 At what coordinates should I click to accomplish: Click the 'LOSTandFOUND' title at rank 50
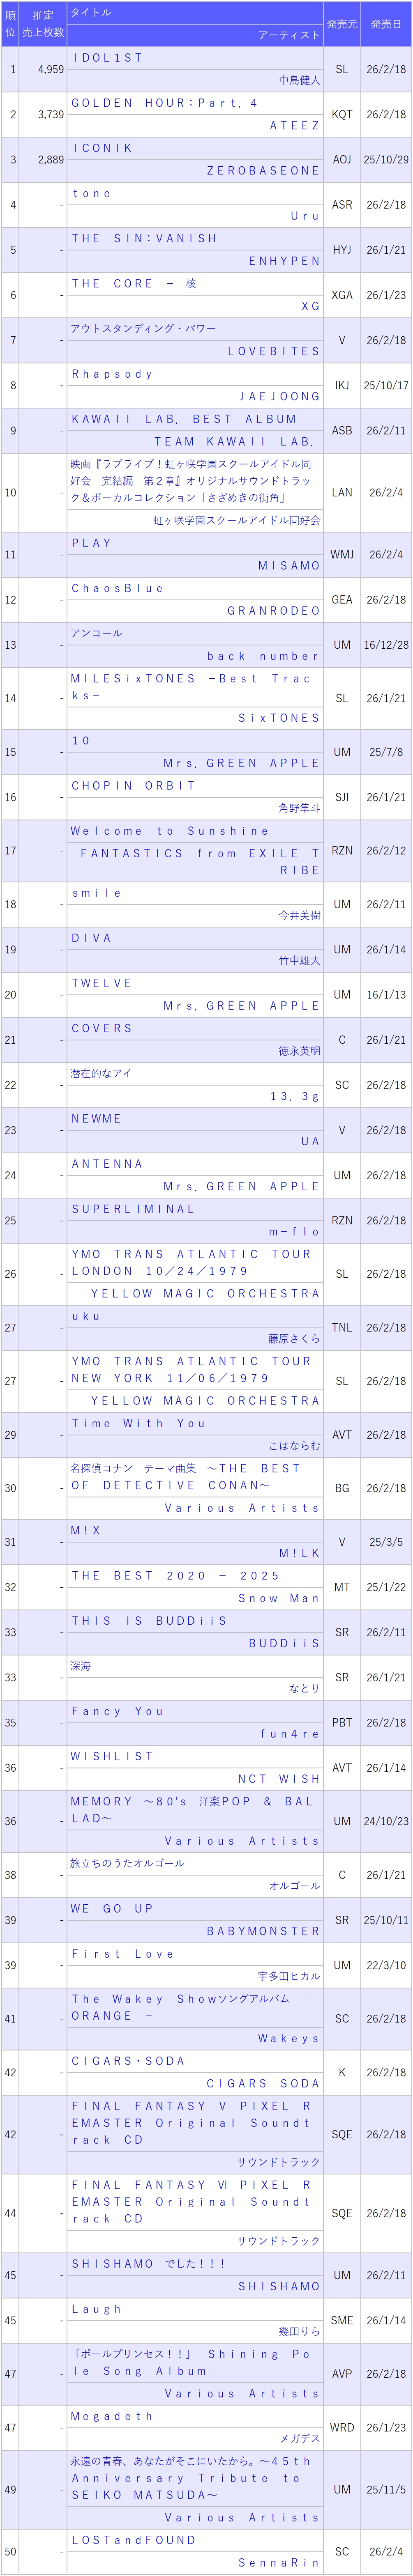pyautogui.click(x=133, y=2539)
